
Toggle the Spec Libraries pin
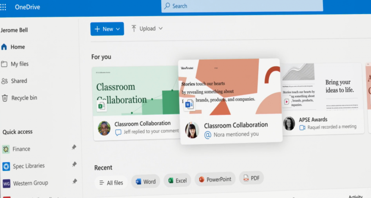[74, 164]
